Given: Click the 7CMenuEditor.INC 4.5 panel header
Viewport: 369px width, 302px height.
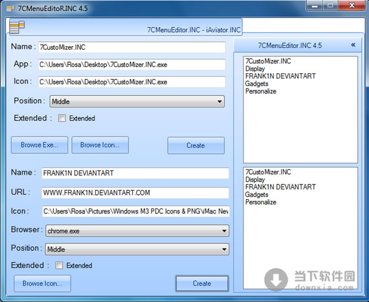Looking at the screenshot, I should point(298,45).
